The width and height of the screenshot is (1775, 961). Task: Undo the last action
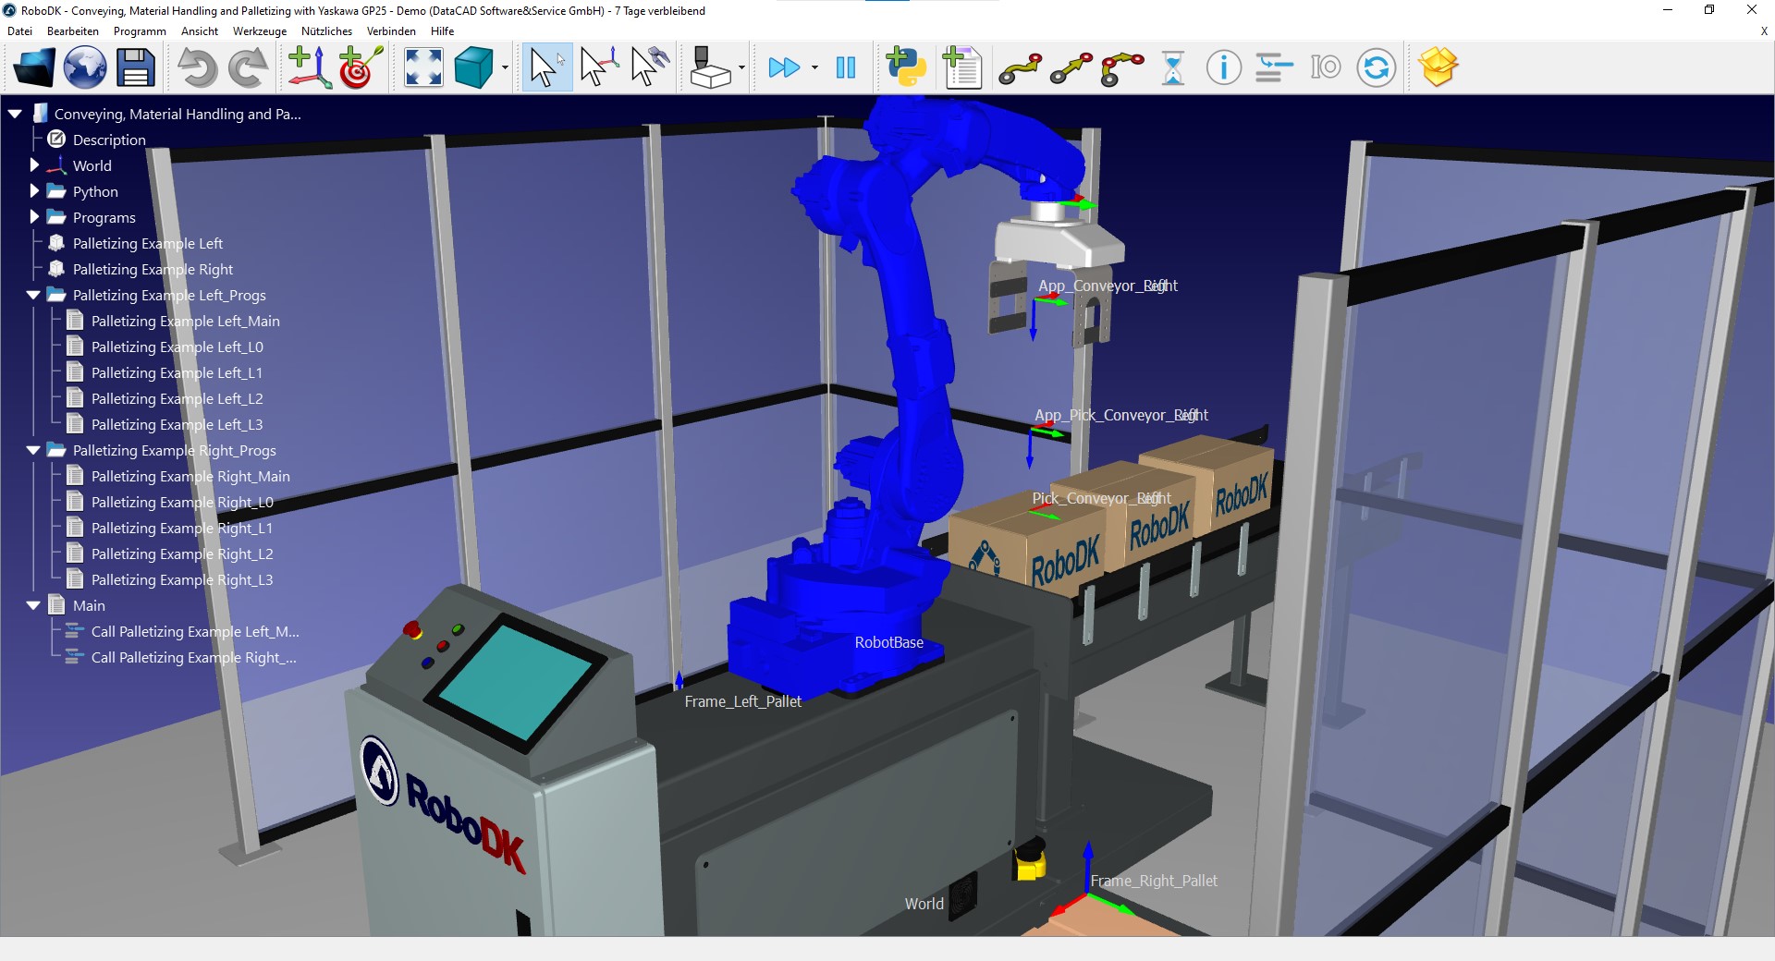pyautogui.click(x=197, y=67)
